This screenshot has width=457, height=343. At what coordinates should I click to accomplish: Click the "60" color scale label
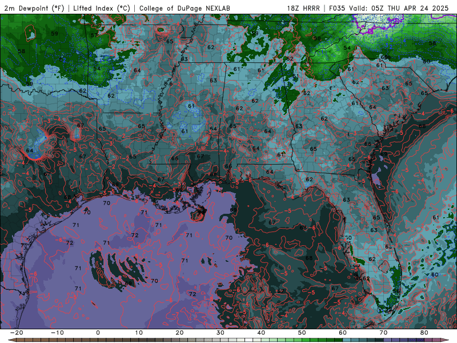point(343,333)
